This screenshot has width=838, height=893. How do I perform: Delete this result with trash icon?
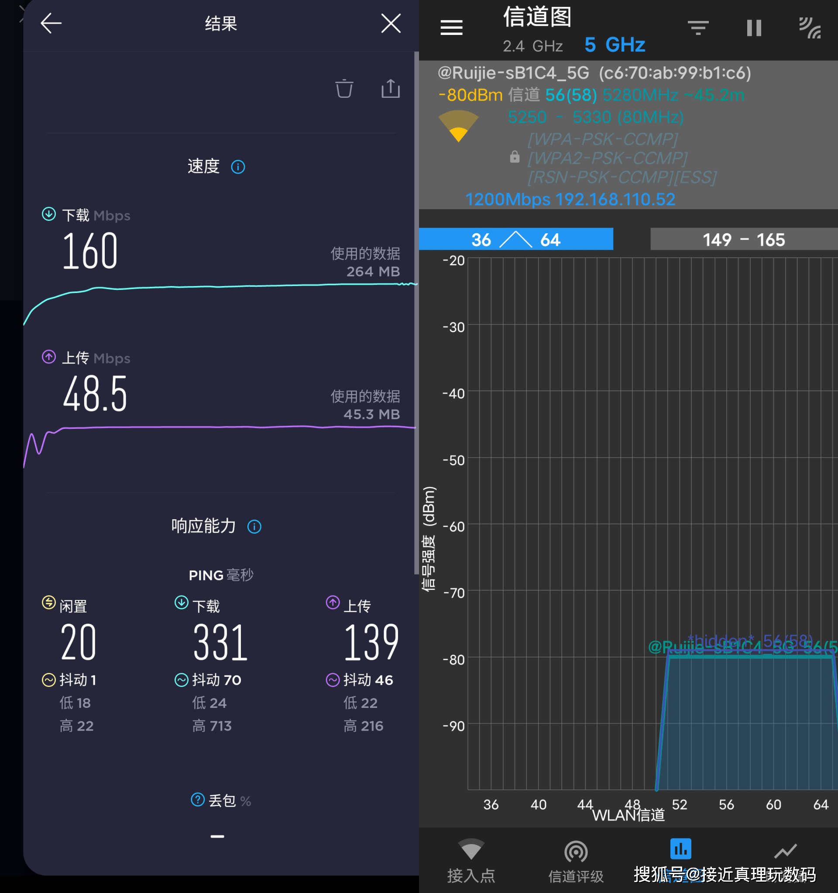344,89
